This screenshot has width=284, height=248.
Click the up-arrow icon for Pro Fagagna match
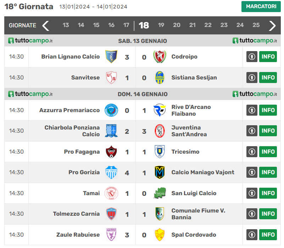point(252,151)
